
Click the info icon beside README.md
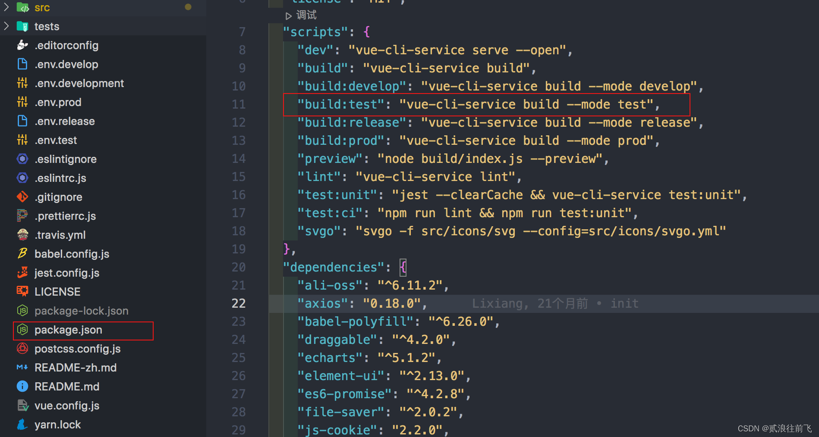click(x=22, y=386)
